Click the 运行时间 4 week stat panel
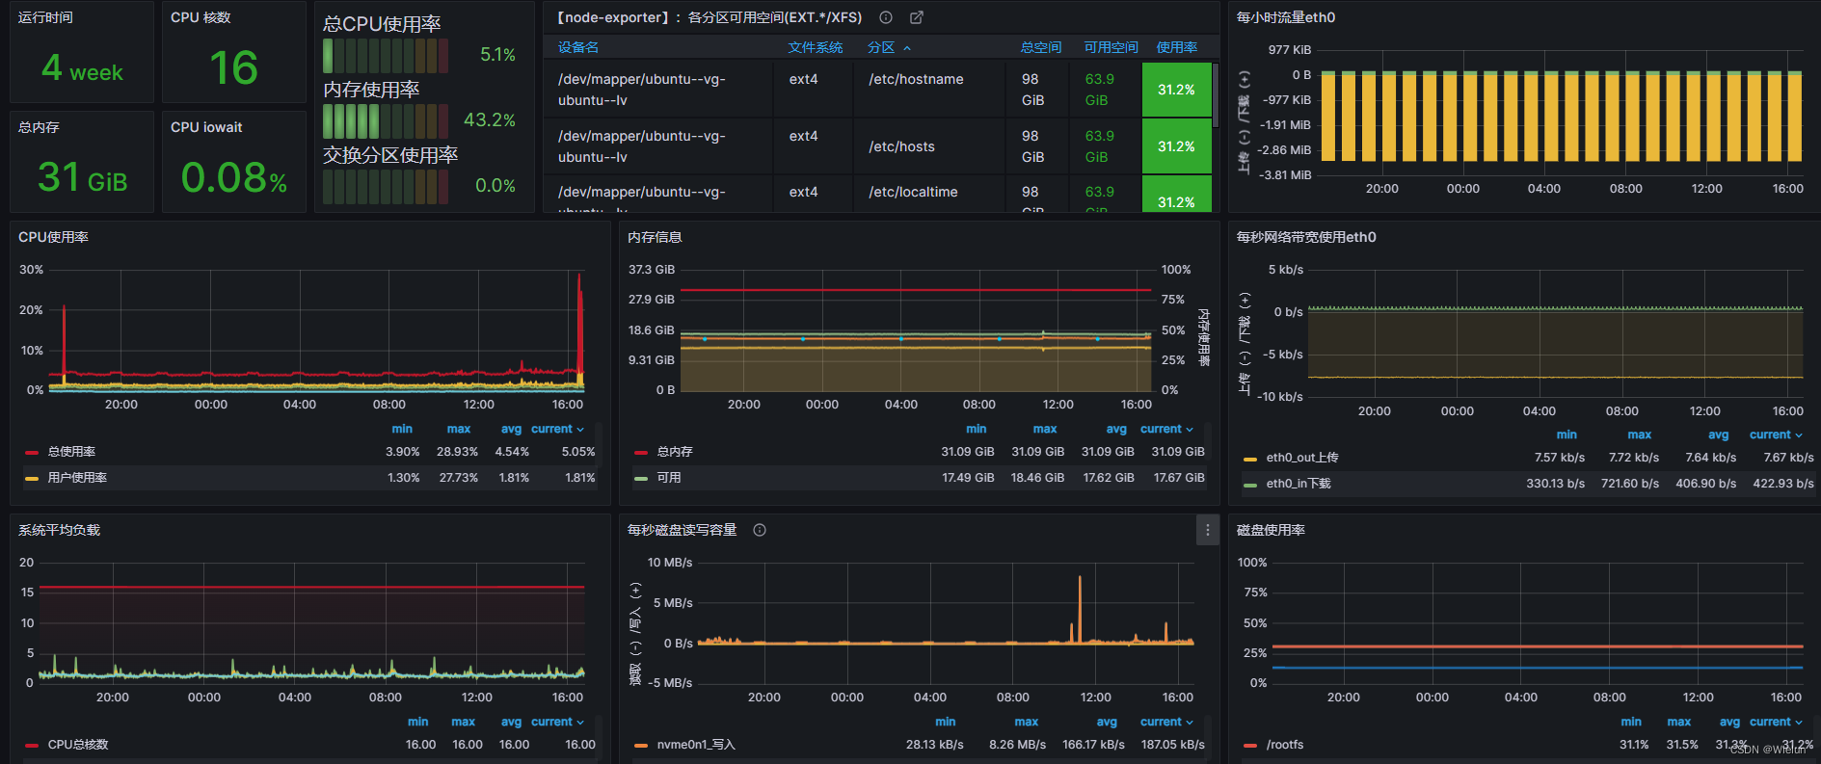Image resolution: width=1821 pixels, height=764 pixels. [82, 52]
